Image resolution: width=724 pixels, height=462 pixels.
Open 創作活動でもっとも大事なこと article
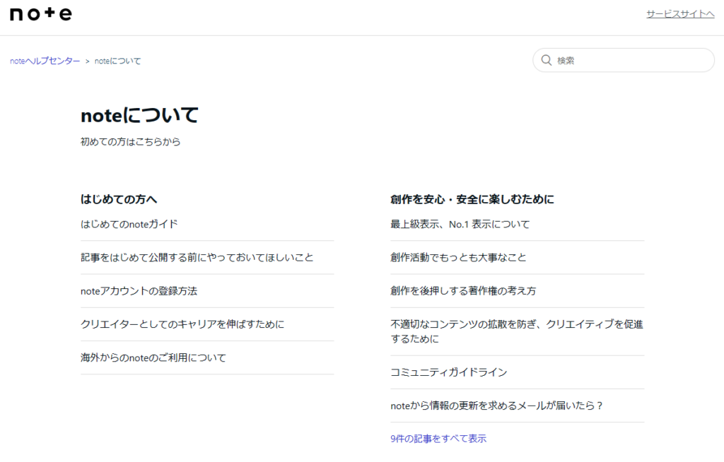click(x=458, y=258)
